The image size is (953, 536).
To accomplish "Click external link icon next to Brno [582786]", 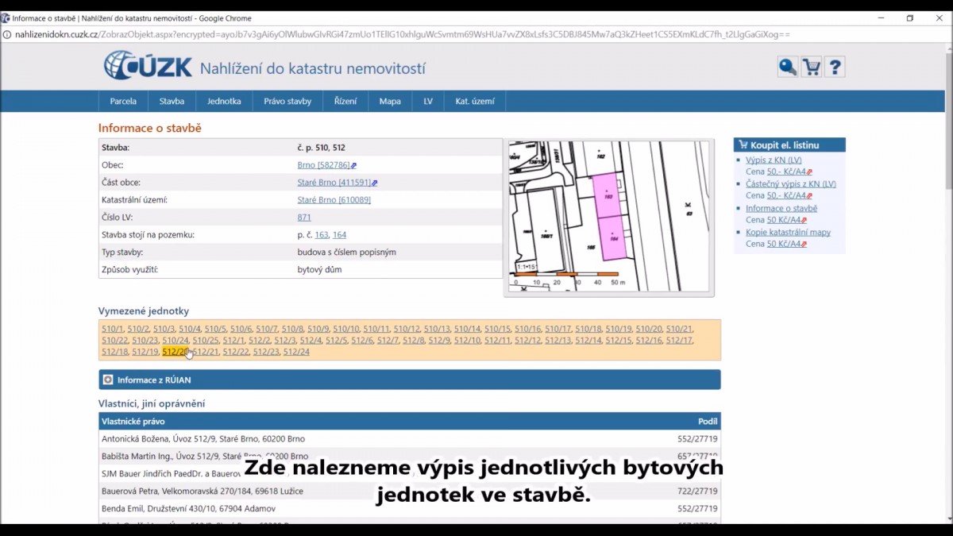I will pos(353,166).
